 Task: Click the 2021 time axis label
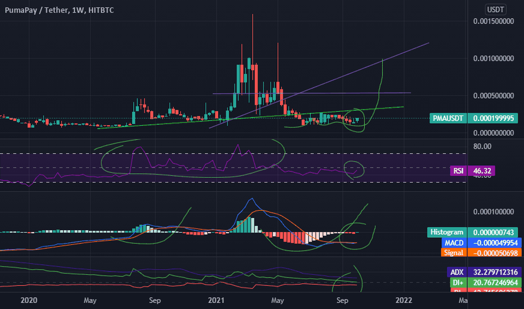(216, 301)
